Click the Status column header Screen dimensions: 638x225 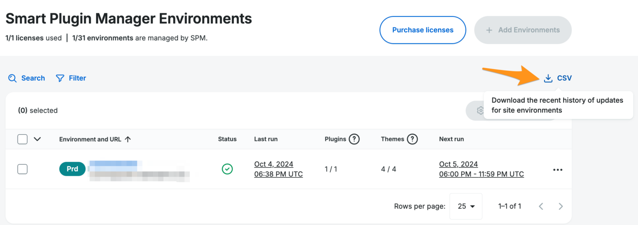pos(227,139)
